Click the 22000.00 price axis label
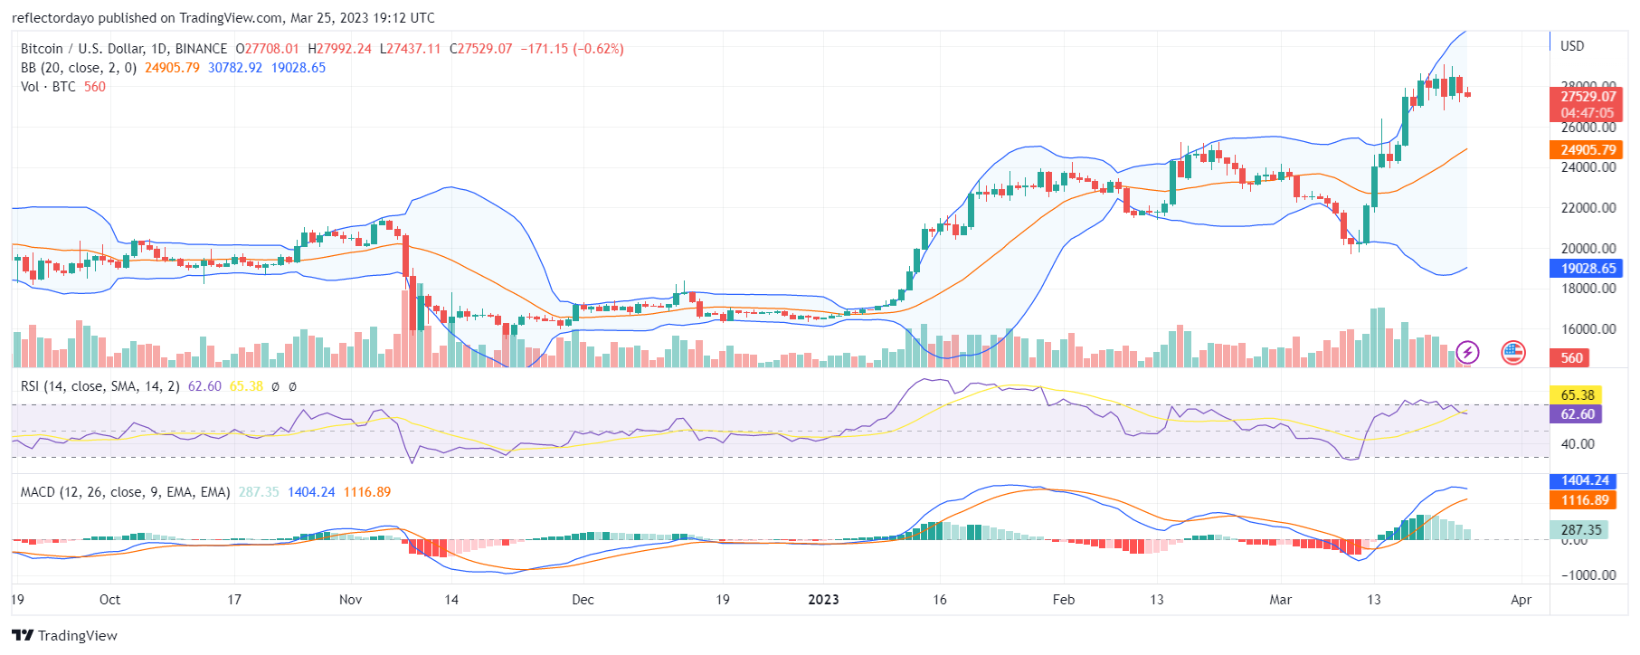1640x655 pixels. [1588, 208]
